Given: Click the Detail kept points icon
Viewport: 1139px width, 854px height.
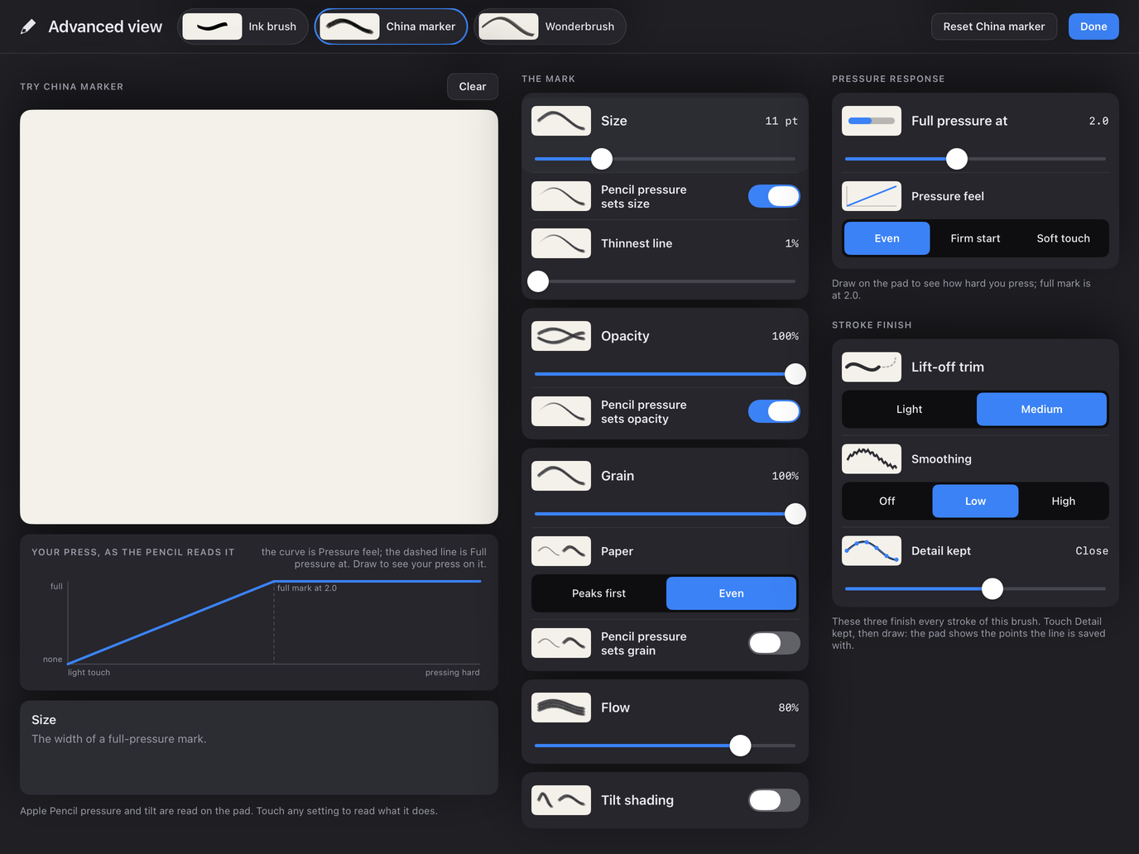Looking at the screenshot, I should [872, 550].
